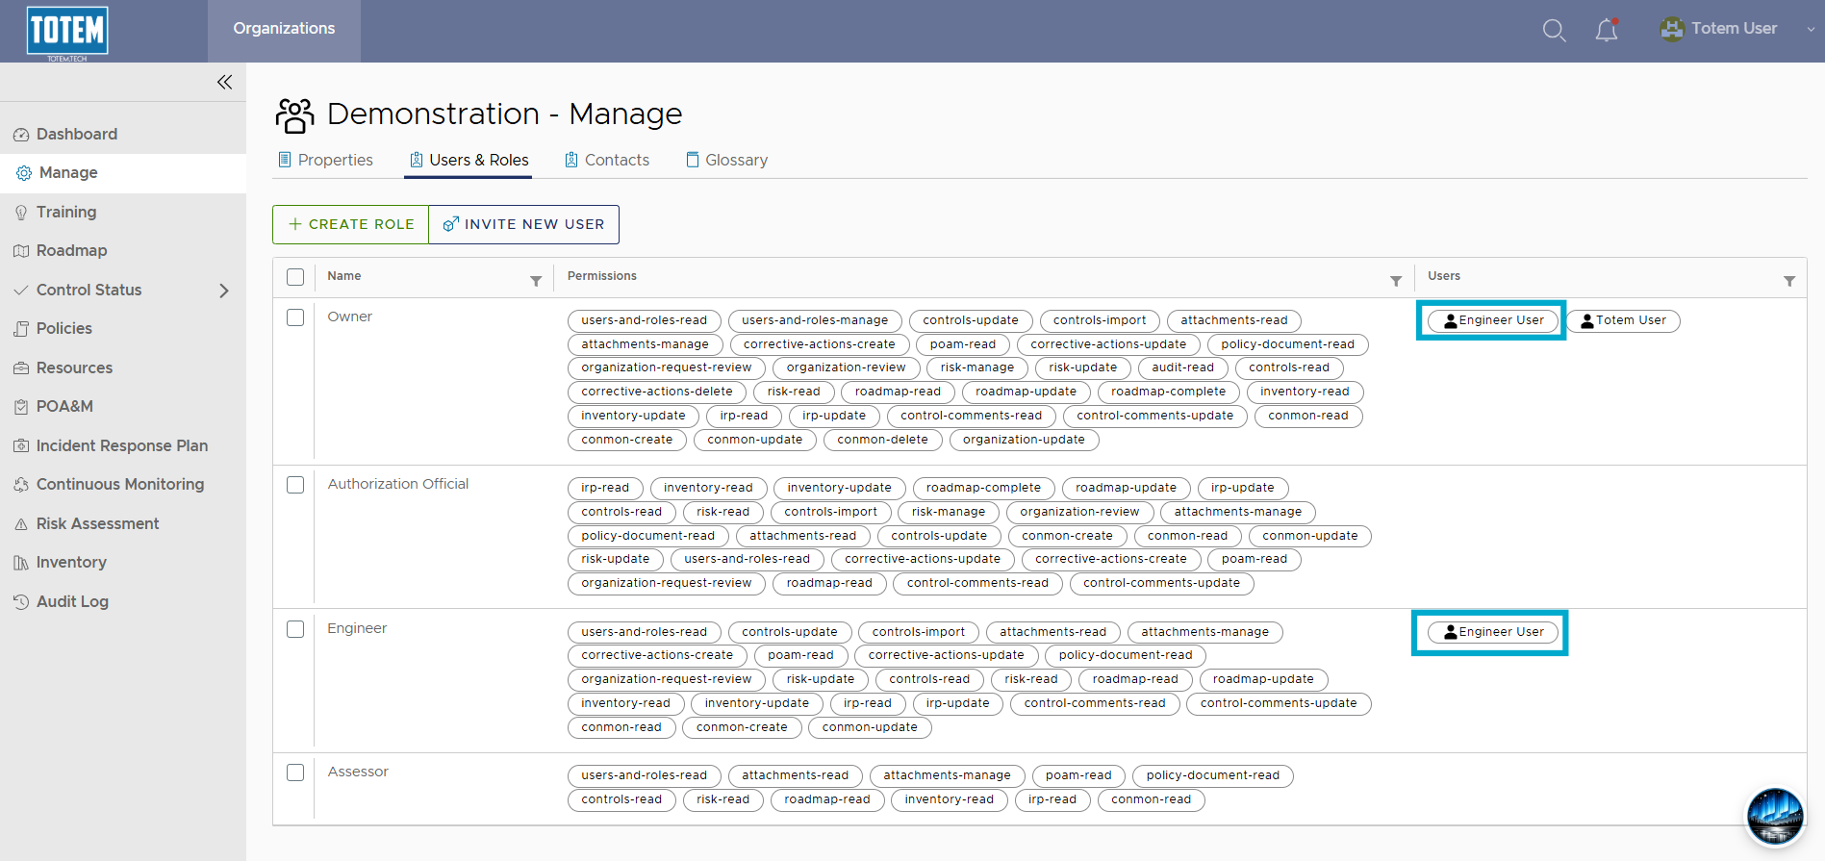Open the notifications bell
Screen dimensions: 1825x861
tap(1607, 30)
